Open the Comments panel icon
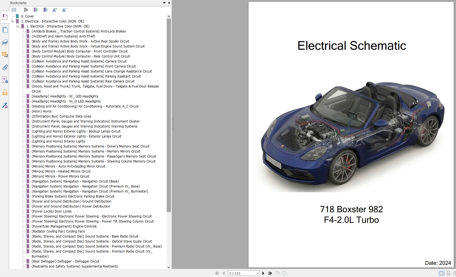 [5, 55]
